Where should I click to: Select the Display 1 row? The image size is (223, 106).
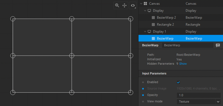tap(181, 32)
